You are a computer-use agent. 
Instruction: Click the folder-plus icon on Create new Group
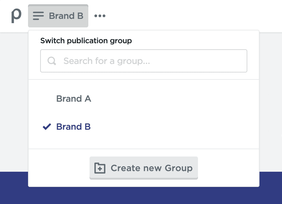pos(100,168)
